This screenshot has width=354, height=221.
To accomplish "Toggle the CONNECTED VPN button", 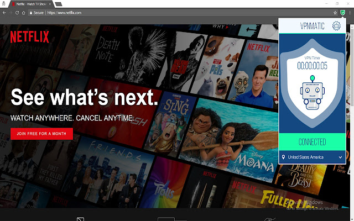I will [x=312, y=142].
